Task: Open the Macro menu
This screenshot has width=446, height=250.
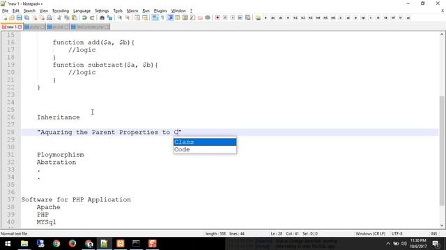Action: (x=132, y=11)
